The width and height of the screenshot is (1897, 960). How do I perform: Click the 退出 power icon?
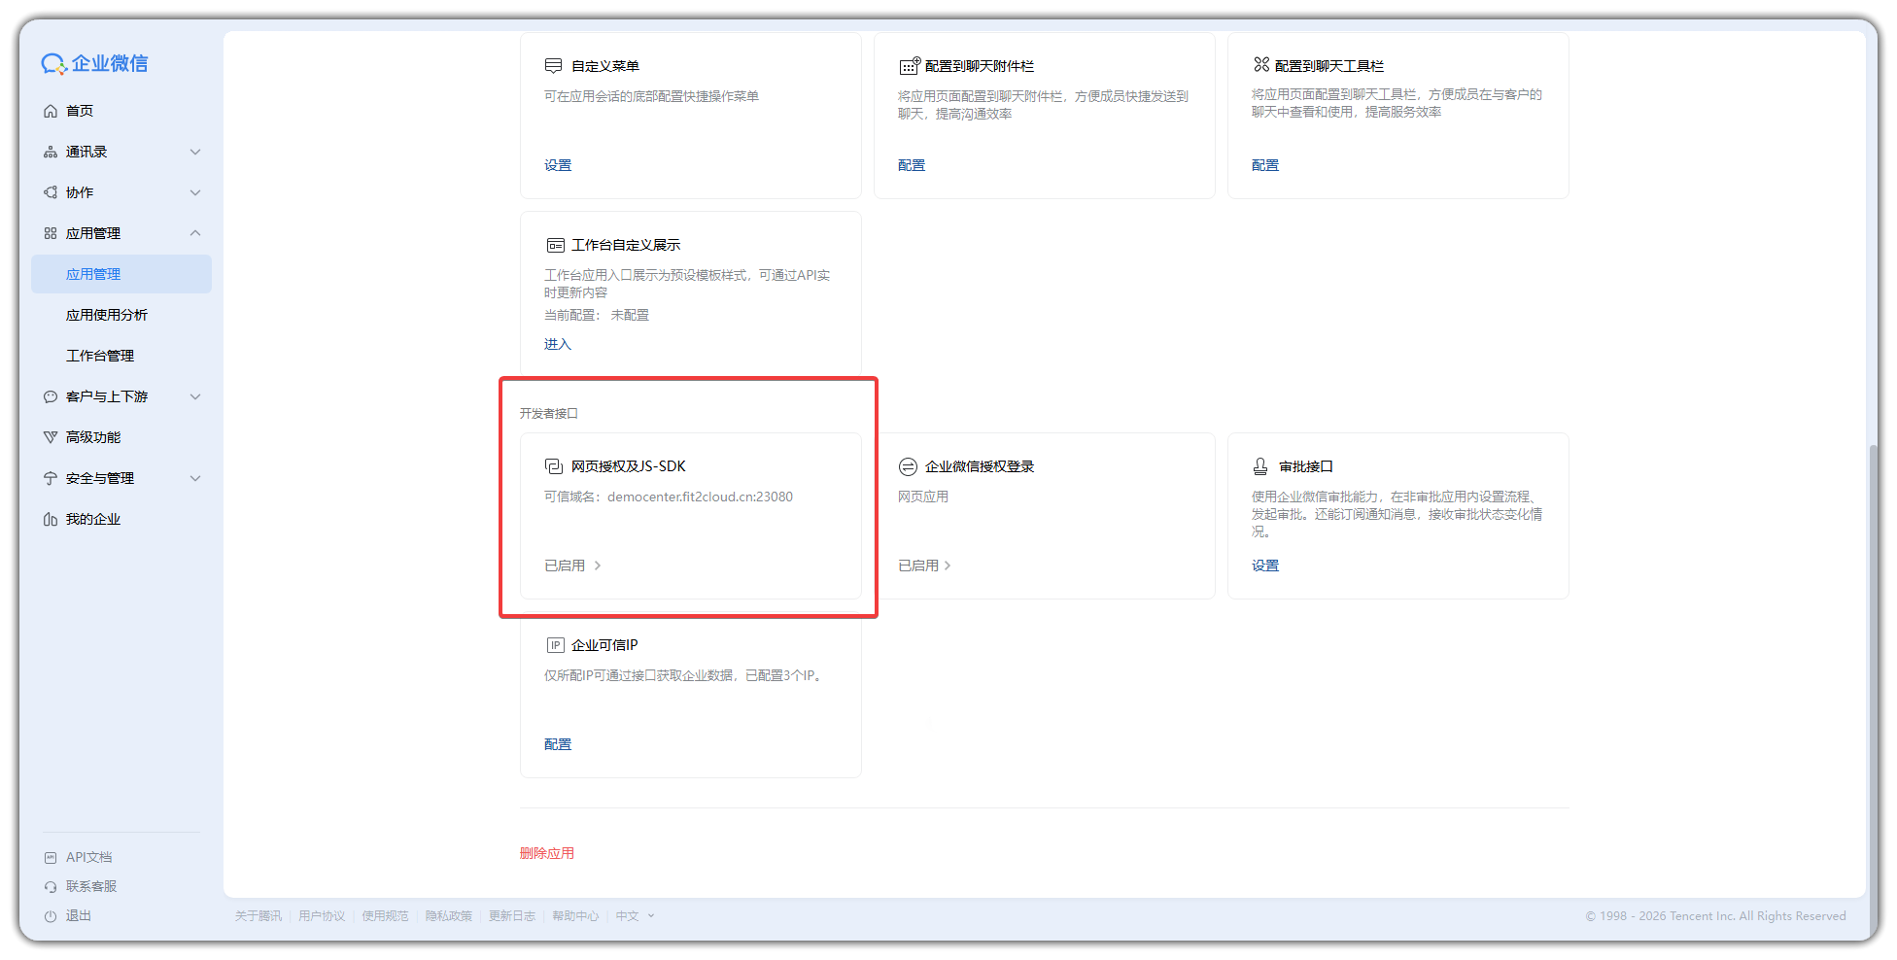click(x=51, y=915)
